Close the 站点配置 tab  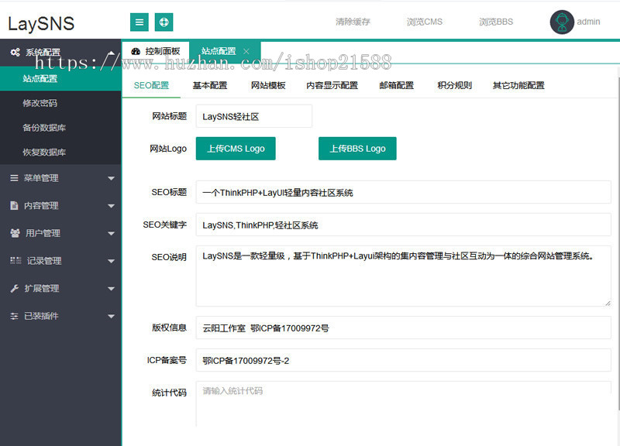coord(246,50)
